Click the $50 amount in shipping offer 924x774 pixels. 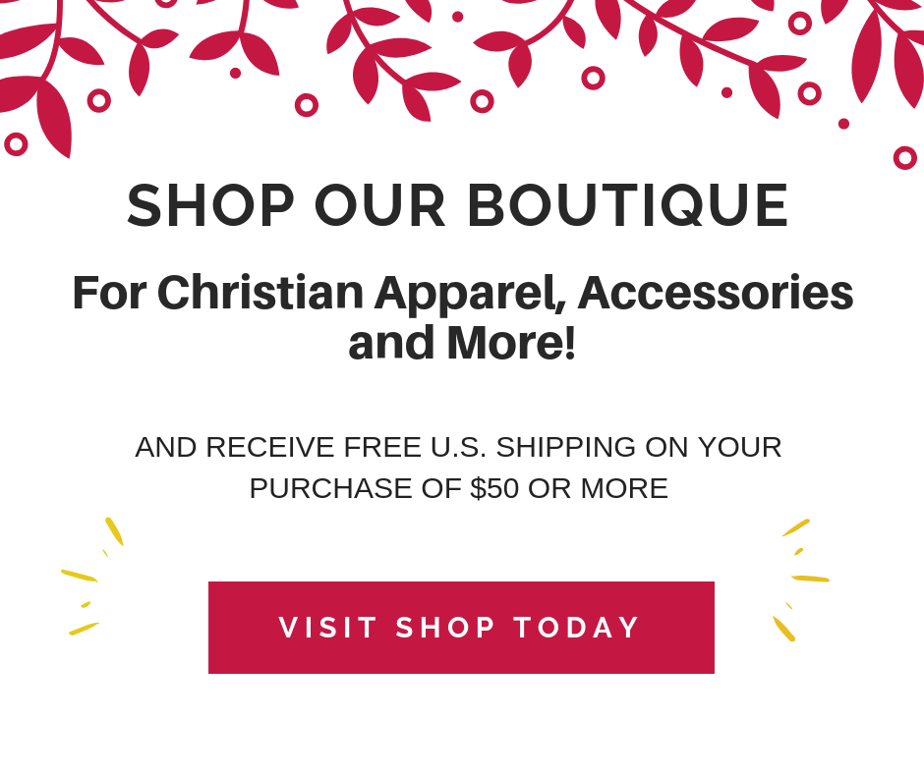pyautogui.click(x=494, y=488)
